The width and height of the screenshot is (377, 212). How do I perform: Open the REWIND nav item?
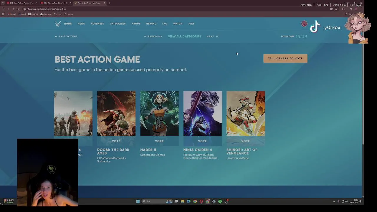pyautogui.click(x=151, y=24)
